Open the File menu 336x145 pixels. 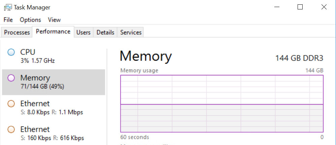[x=8, y=20]
